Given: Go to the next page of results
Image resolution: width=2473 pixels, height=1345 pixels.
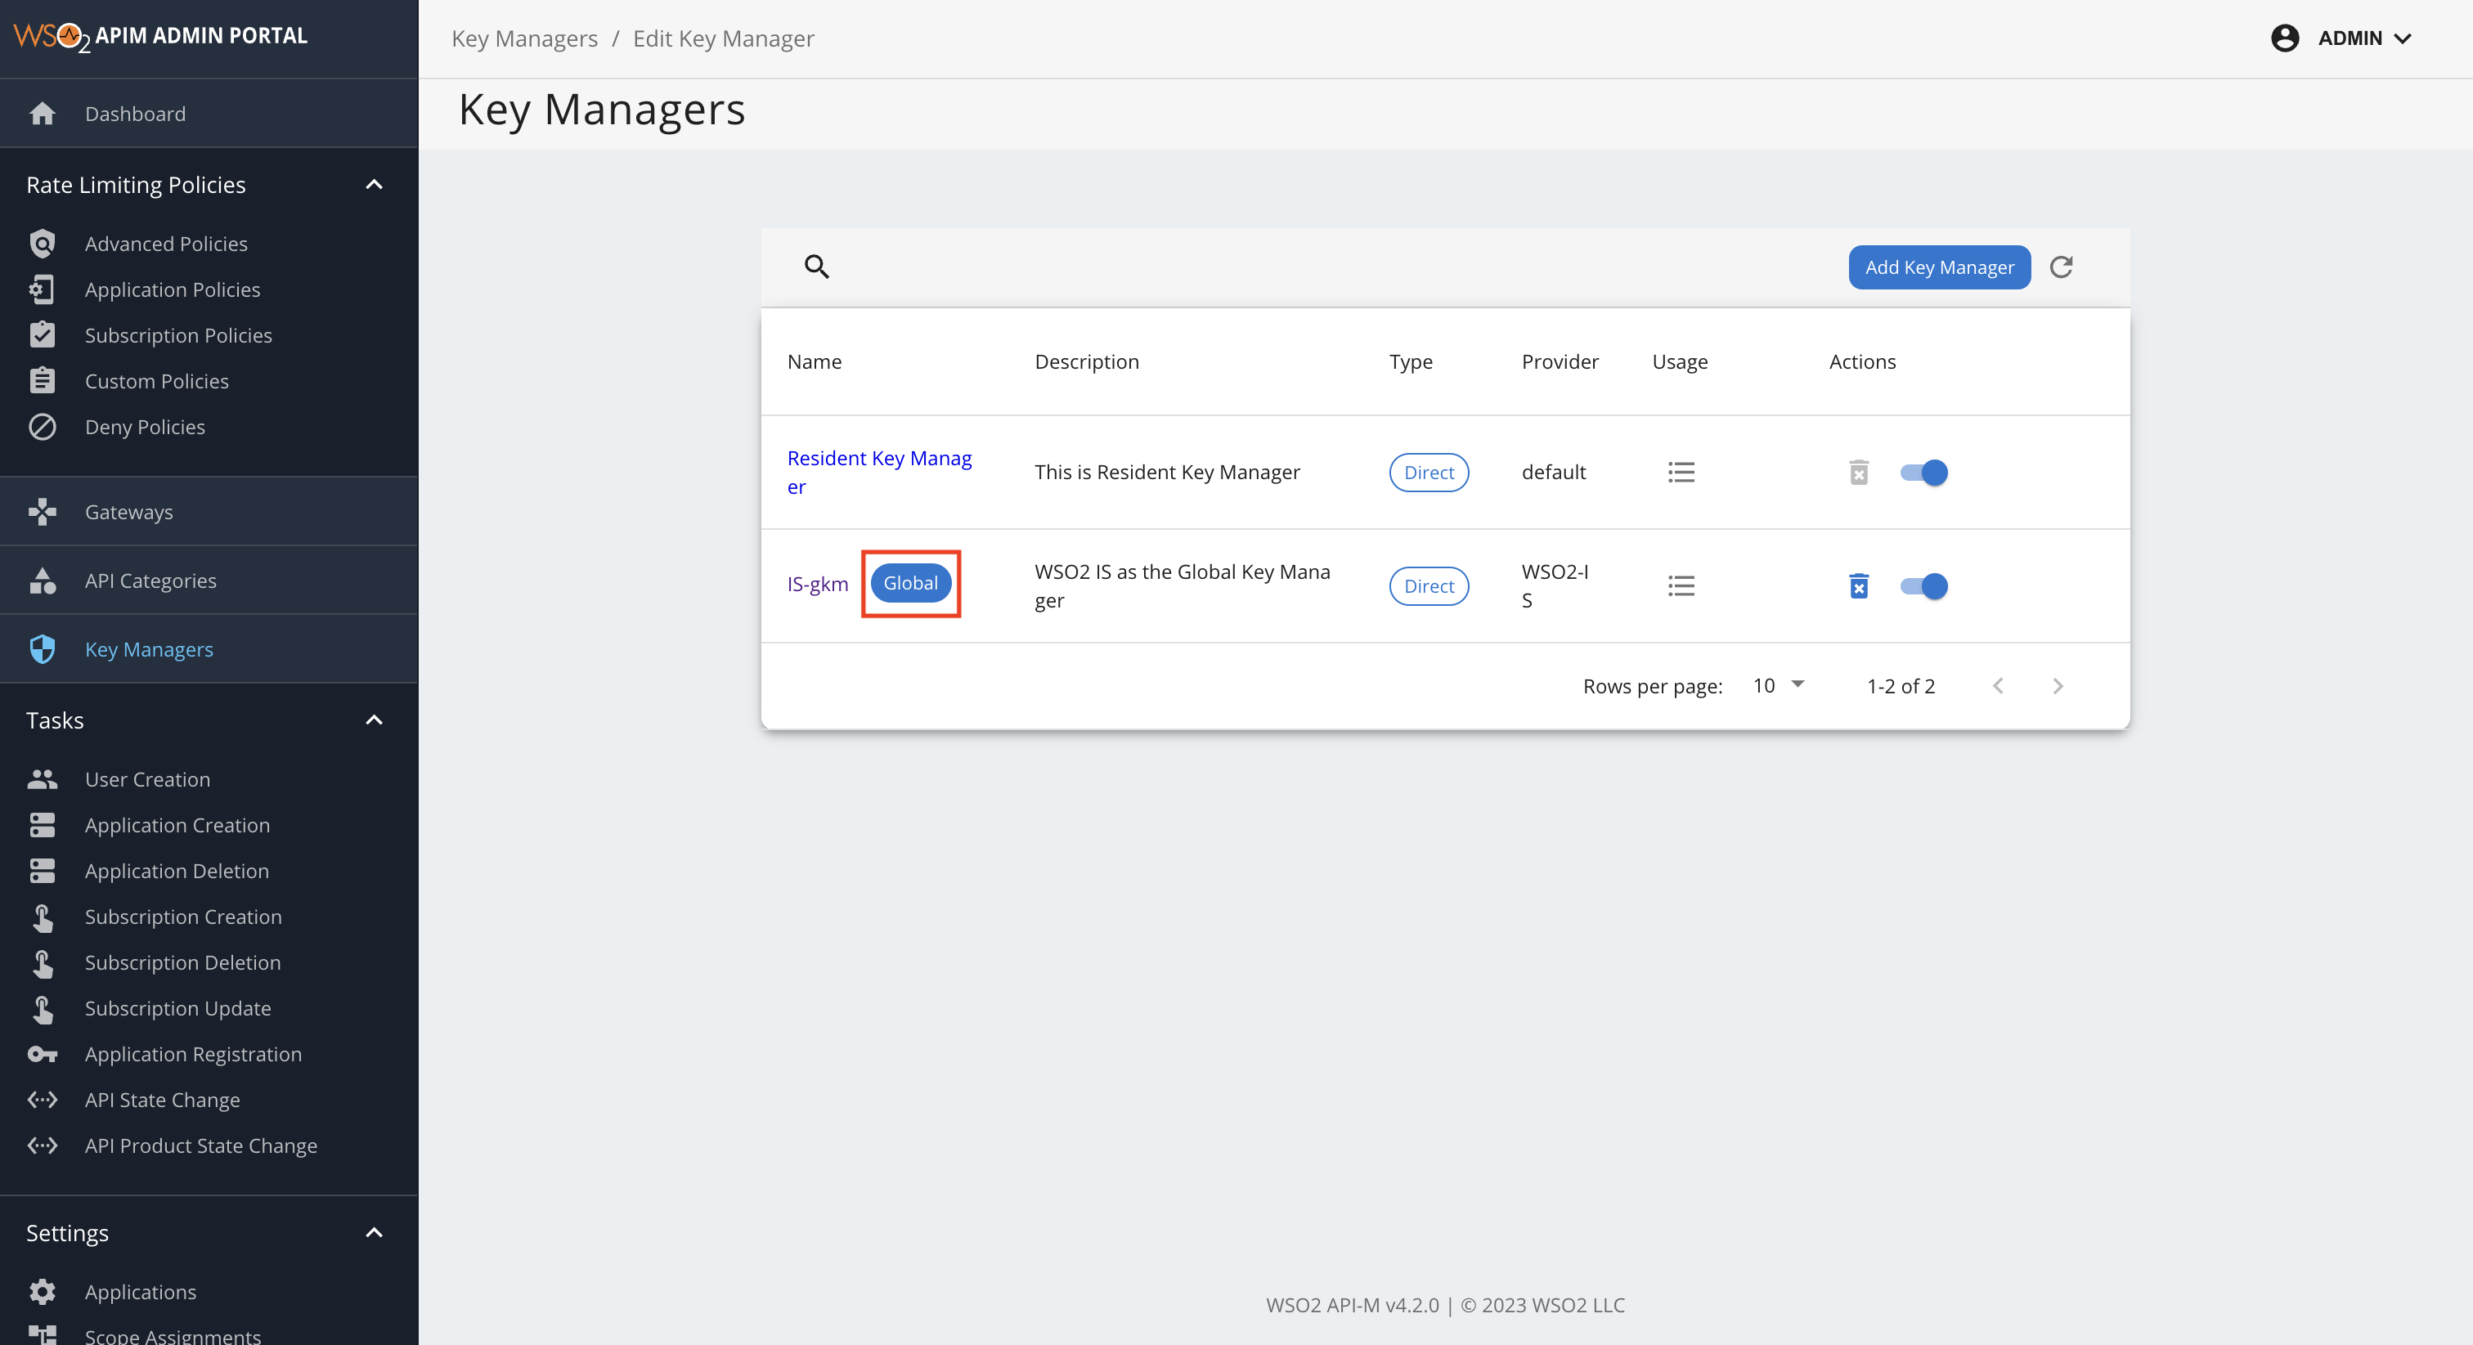Looking at the screenshot, I should (x=2058, y=685).
